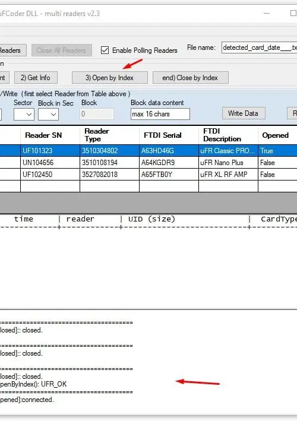Click the 2) Get Info button
The image size is (297, 421).
click(x=36, y=78)
